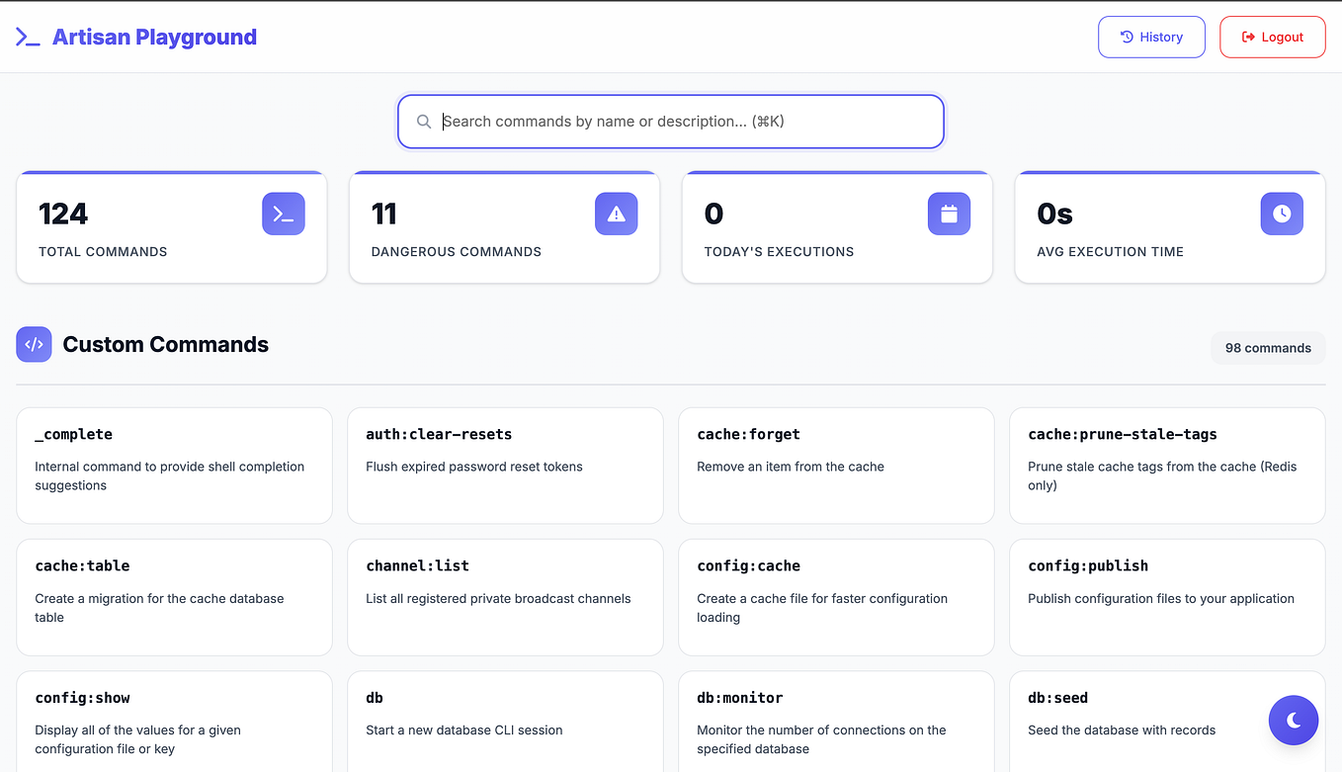Click the terminal icon on the Total Commands card
The height and width of the screenshot is (772, 1342).
[x=284, y=213]
